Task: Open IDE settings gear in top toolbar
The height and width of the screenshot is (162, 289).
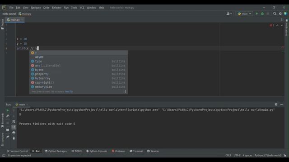Action: pyautogui.click(x=280, y=13)
